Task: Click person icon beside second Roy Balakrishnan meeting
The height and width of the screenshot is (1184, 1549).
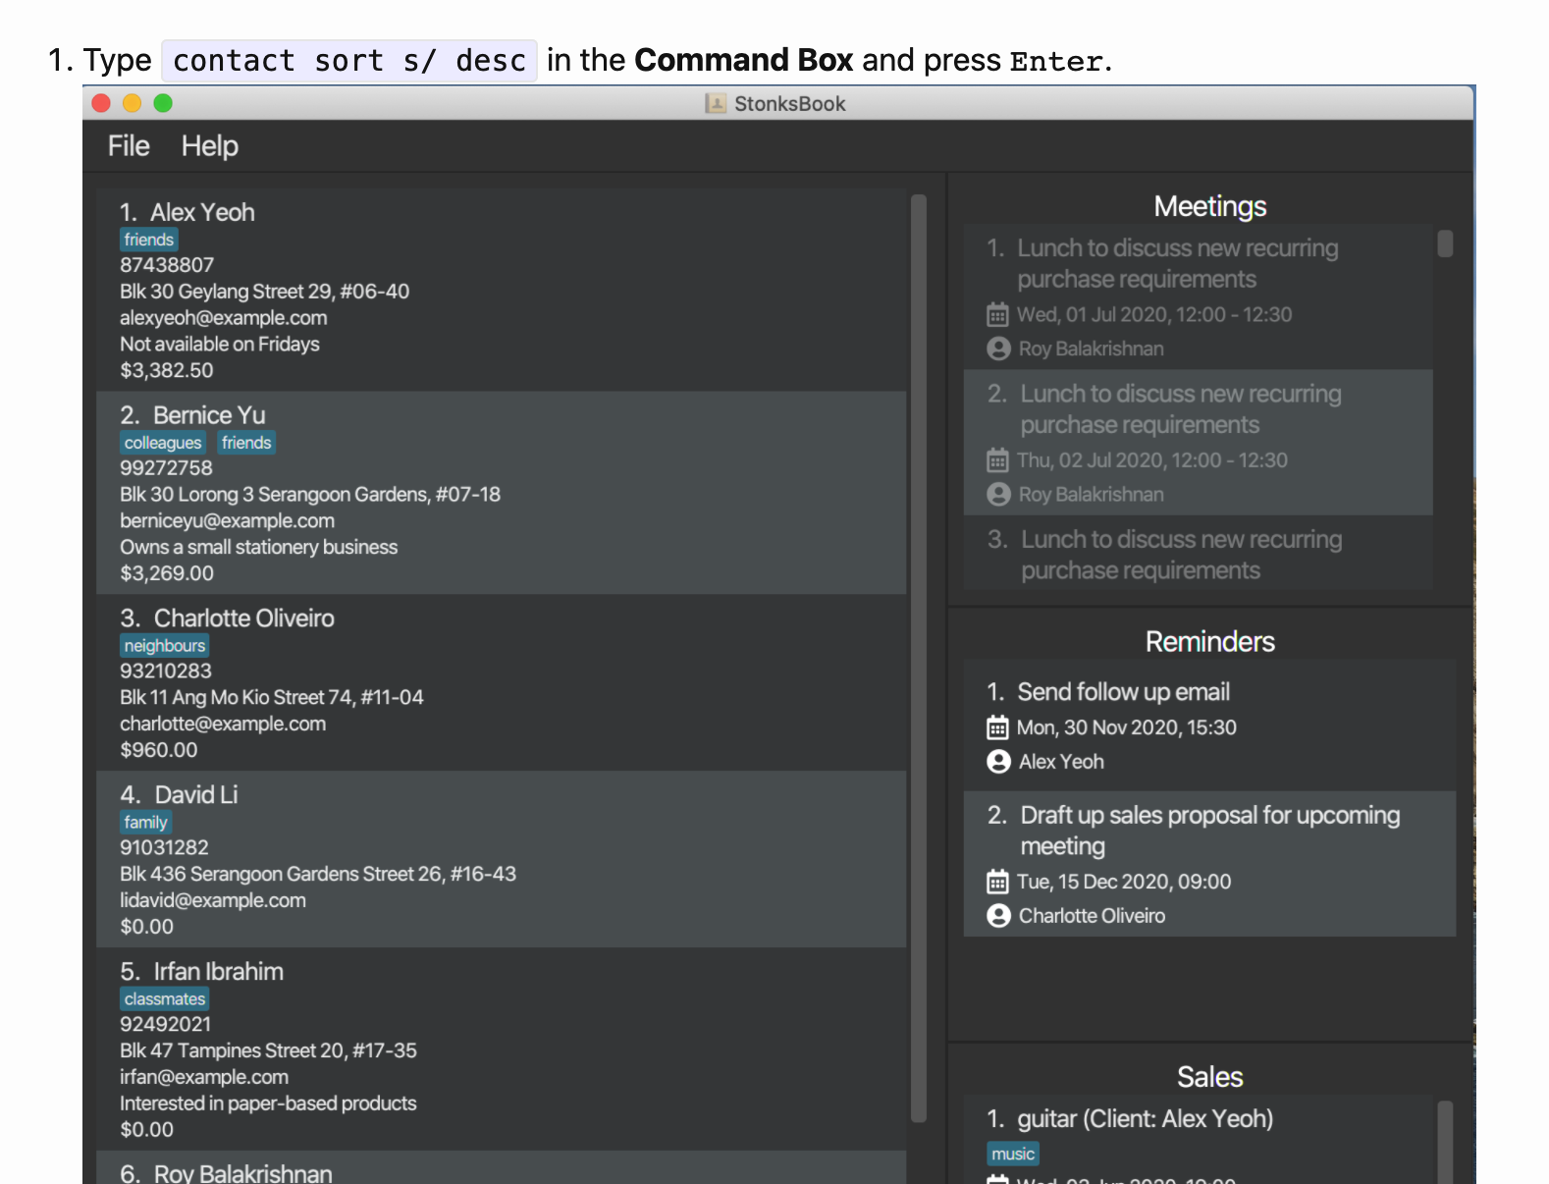Action: pyautogui.click(x=998, y=494)
